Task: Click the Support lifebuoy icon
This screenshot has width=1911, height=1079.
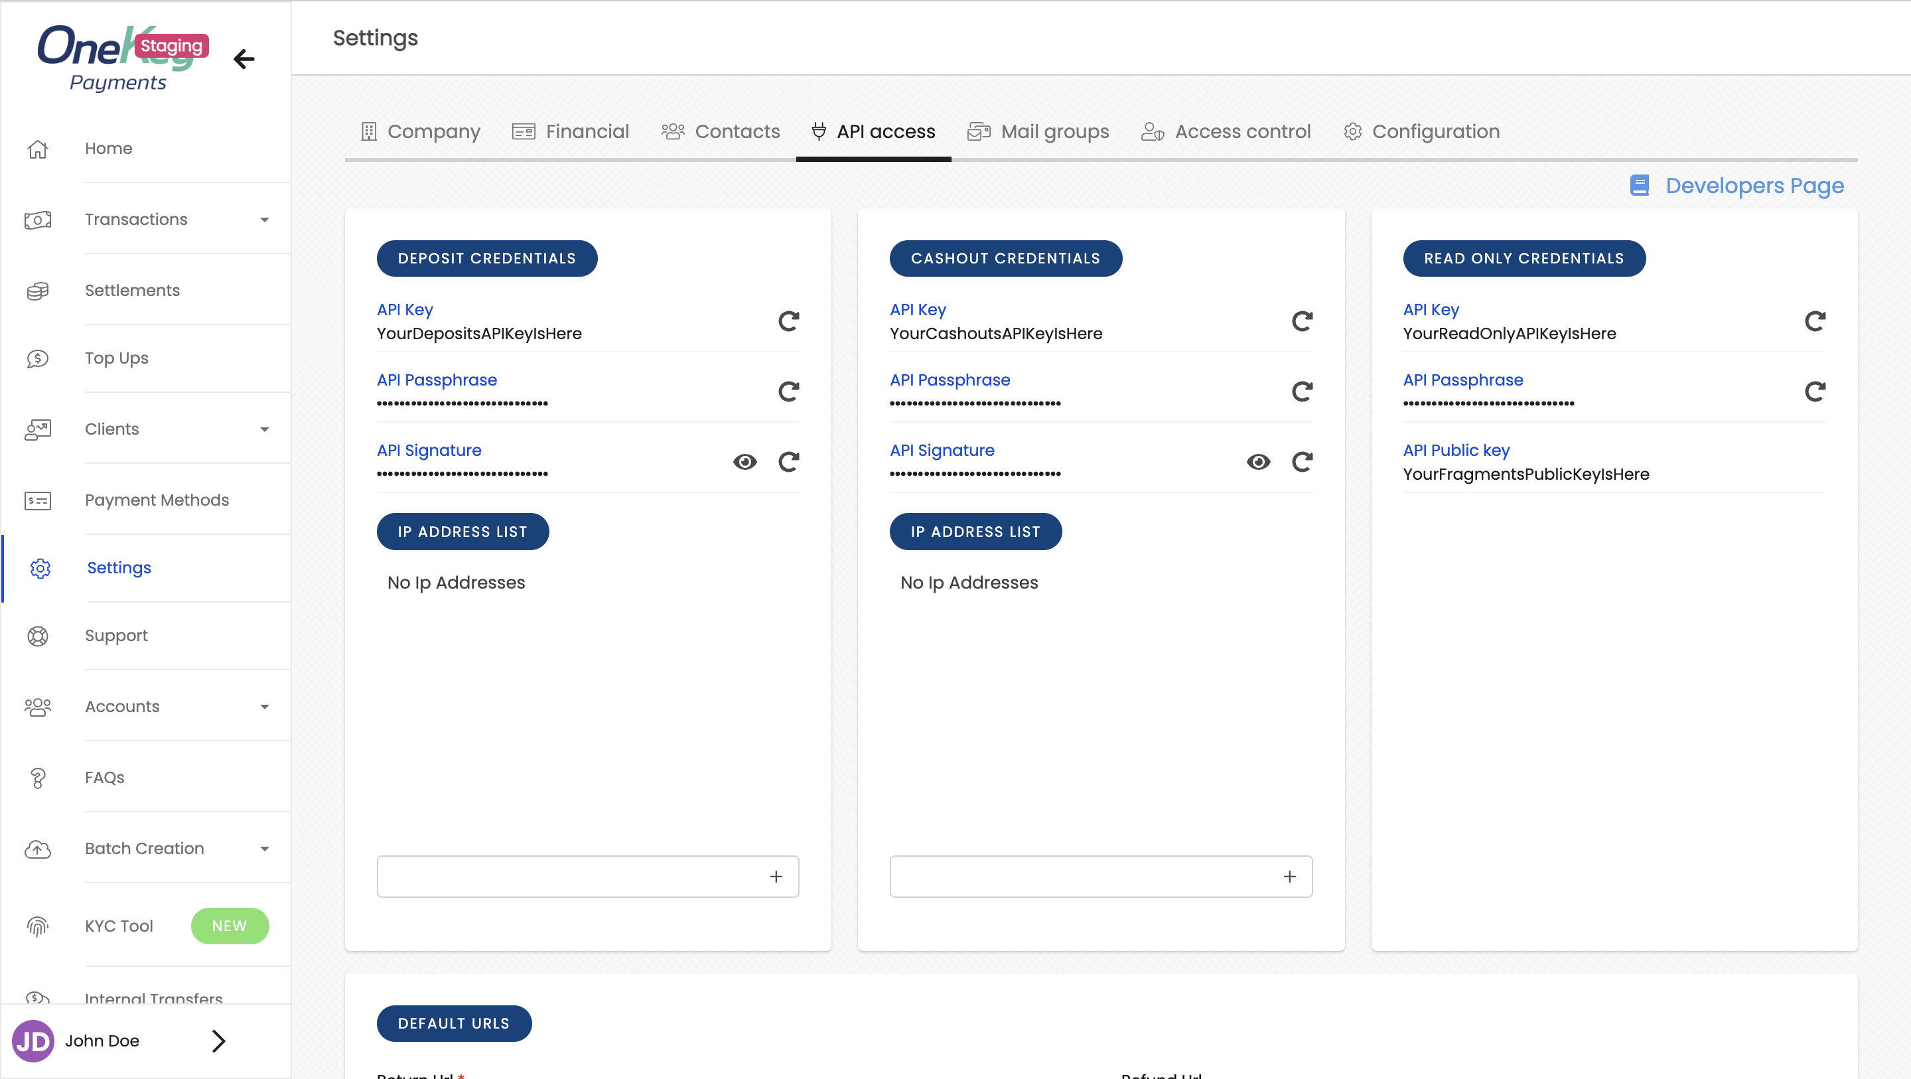Action: (38, 635)
